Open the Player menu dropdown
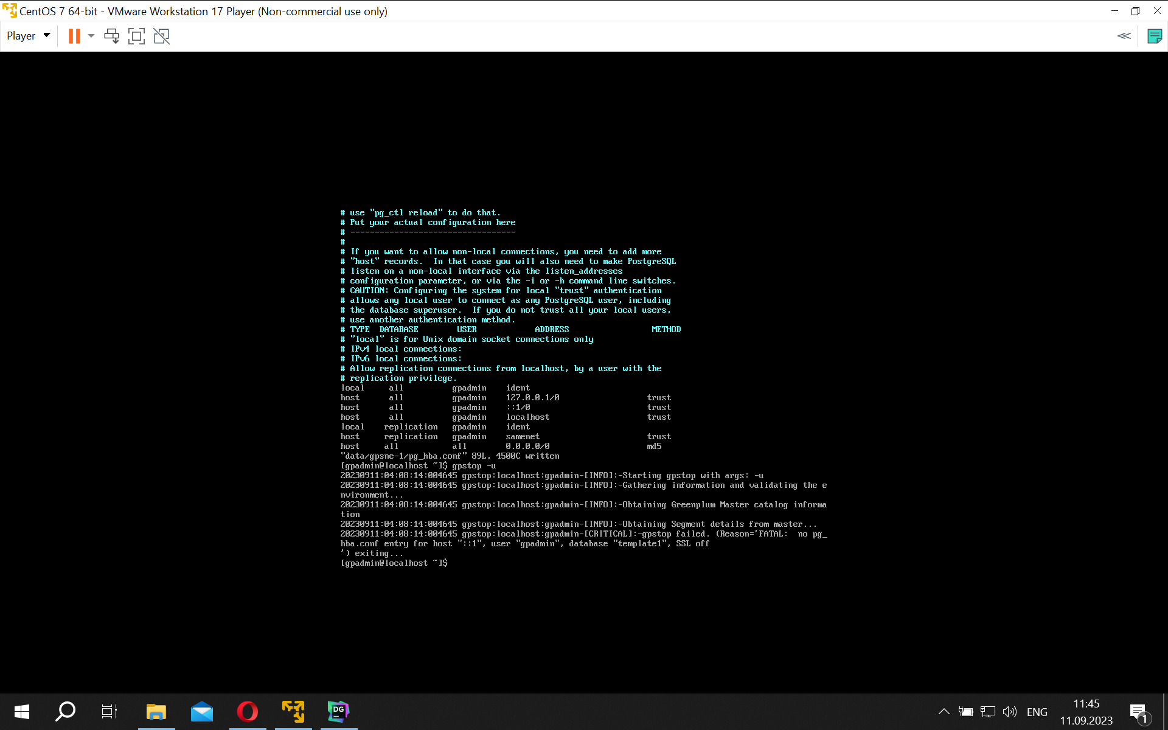This screenshot has height=730, width=1168. 28,36
